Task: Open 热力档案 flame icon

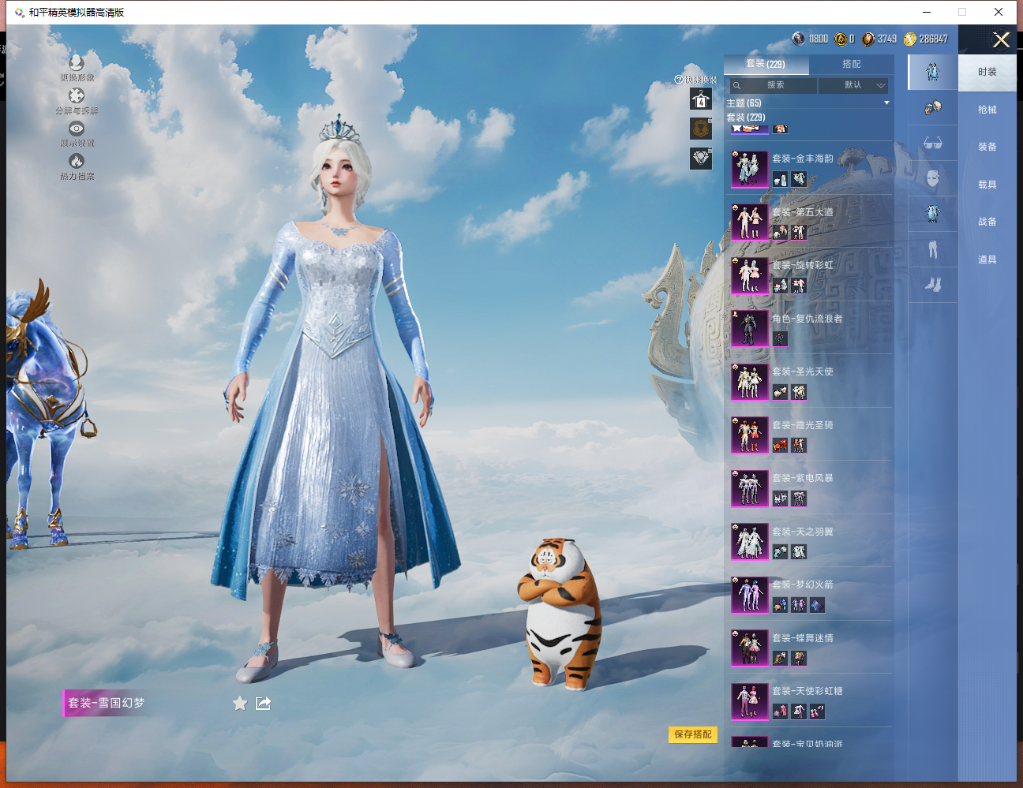Action: pos(77,161)
